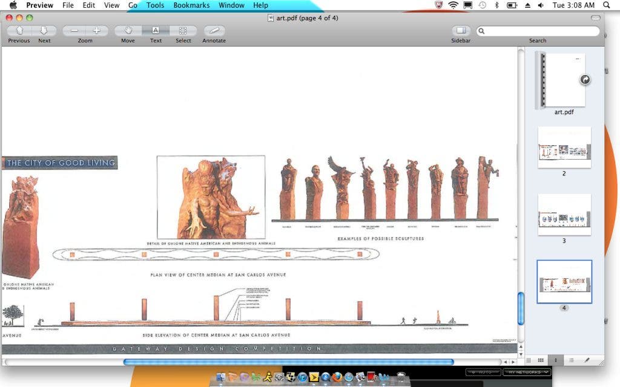Select page 2 thumbnail in sidebar
The image size is (620, 387).
click(564, 148)
